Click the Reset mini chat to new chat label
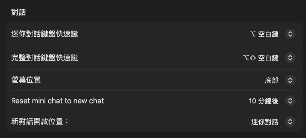The image size is (306, 138). (x=57, y=101)
